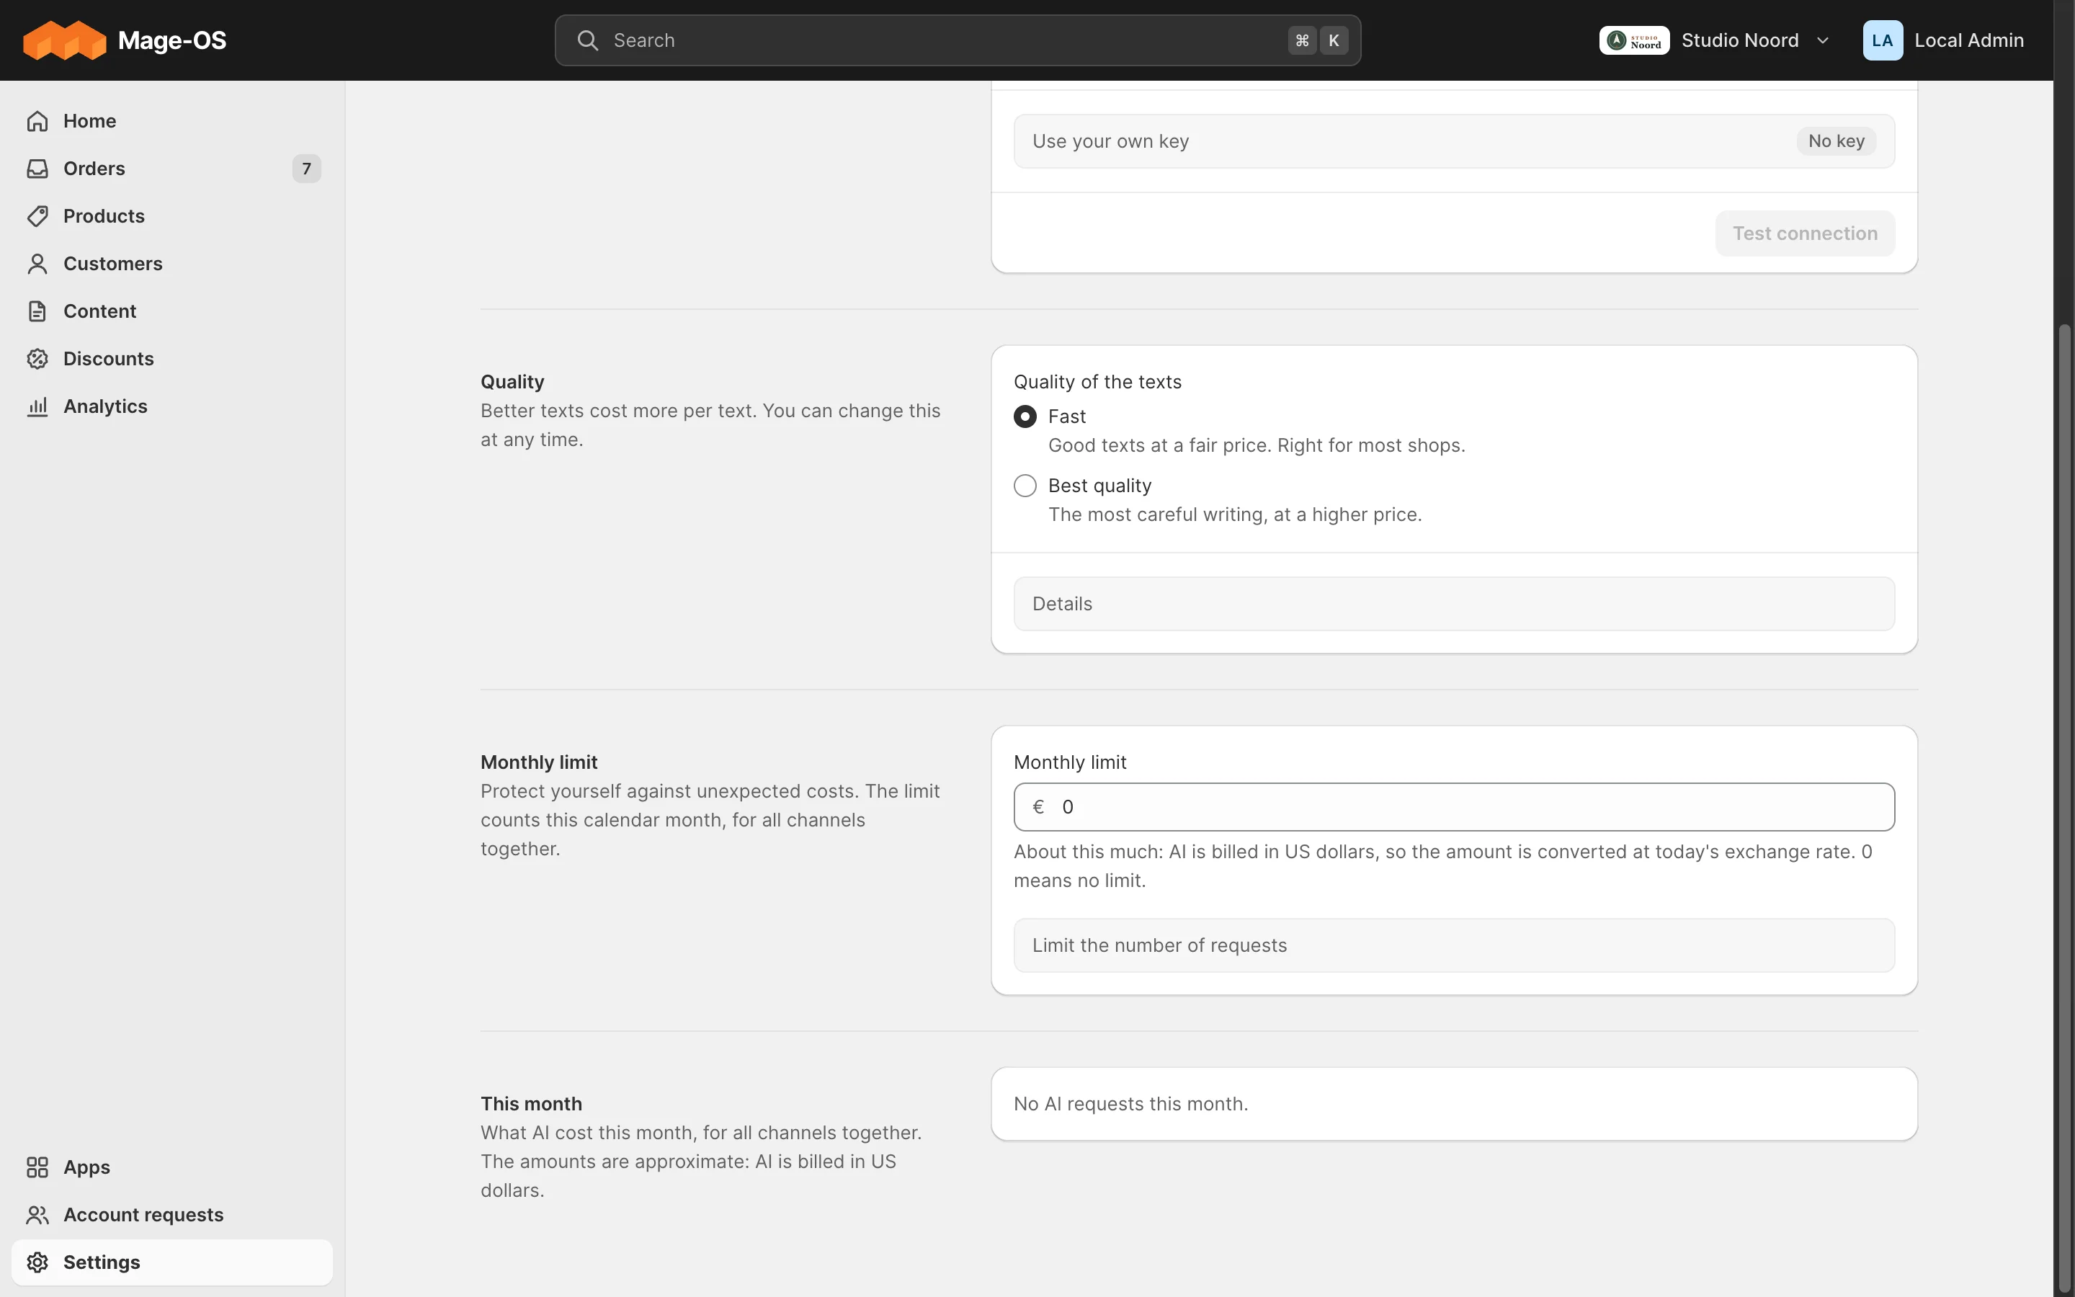Open Products in sidebar
The height and width of the screenshot is (1297, 2075).
[171, 216]
